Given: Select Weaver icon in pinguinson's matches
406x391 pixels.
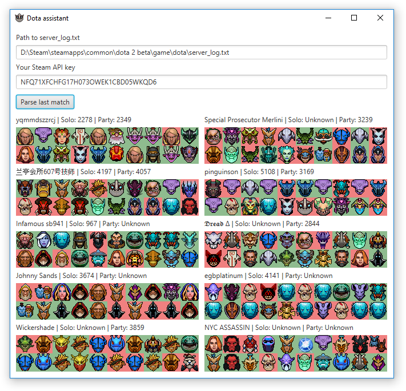Looking at the screenshot, I should (x=341, y=188).
